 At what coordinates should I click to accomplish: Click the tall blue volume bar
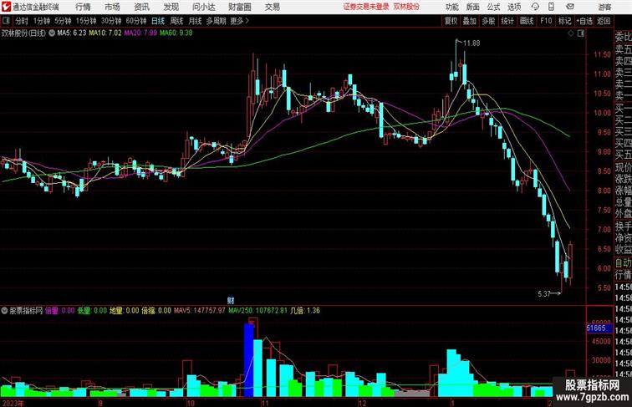coord(248,360)
